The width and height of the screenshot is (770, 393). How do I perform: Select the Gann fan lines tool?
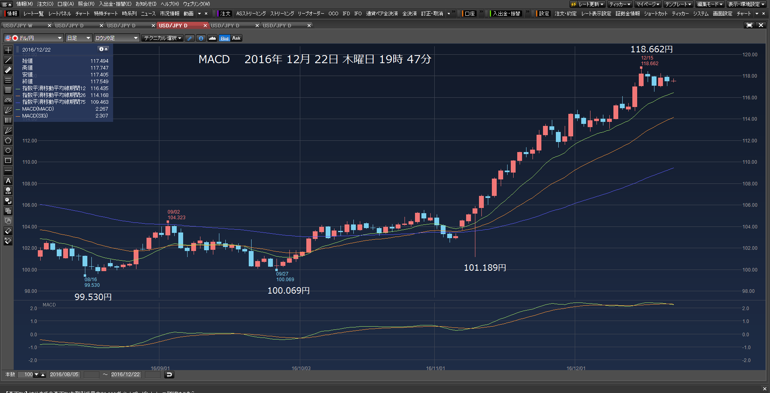coord(8,130)
